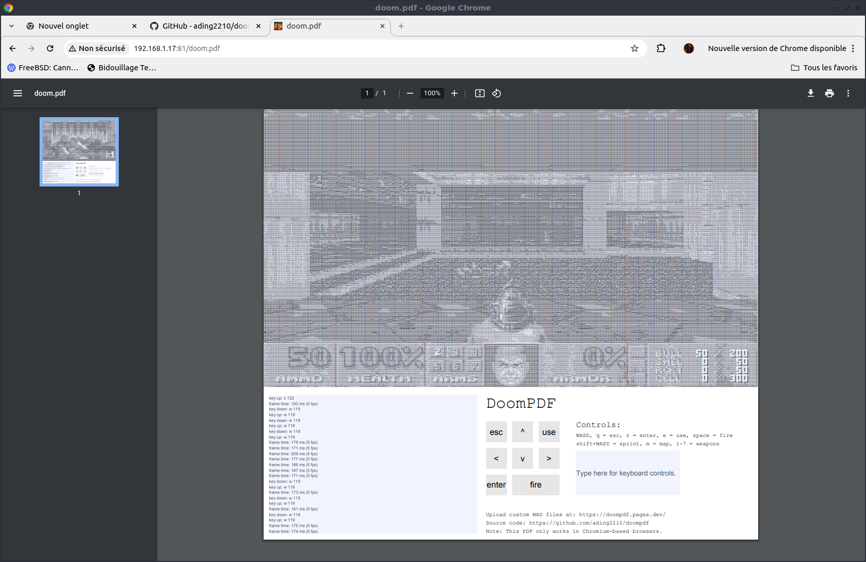Click the 'doom.pdf' title in PDF toolbar
The image size is (866, 562).
click(50, 93)
